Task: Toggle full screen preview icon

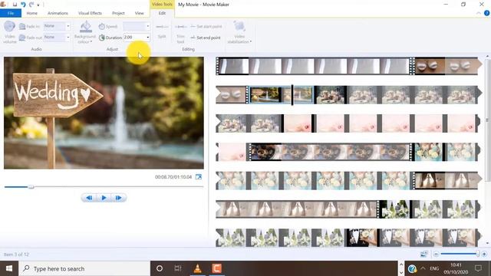Action: (199, 177)
